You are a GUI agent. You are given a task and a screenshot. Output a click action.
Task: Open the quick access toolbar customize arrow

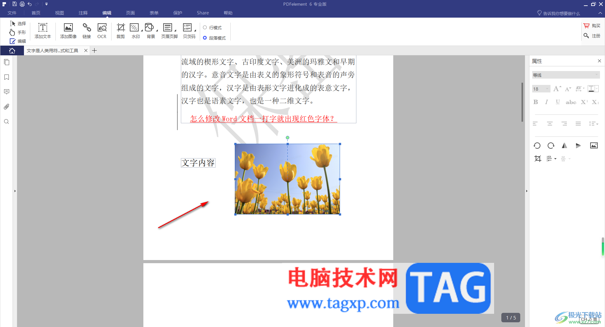[x=46, y=4]
